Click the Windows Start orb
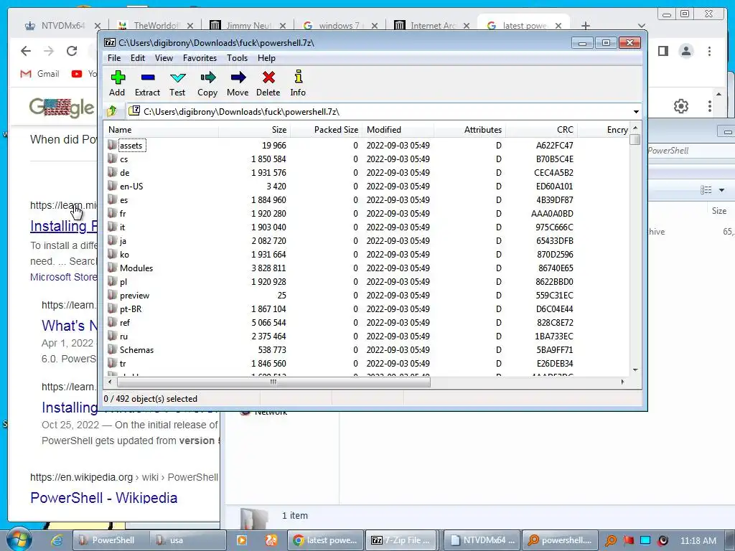Viewport: 735px width, 551px height. [18, 540]
